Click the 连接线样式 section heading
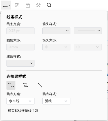This screenshot has height=121, width=108. click(16, 76)
